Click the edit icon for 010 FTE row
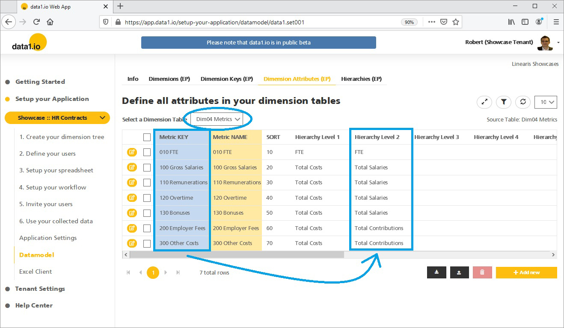Viewport: 564px width, 328px height. (x=132, y=152)
